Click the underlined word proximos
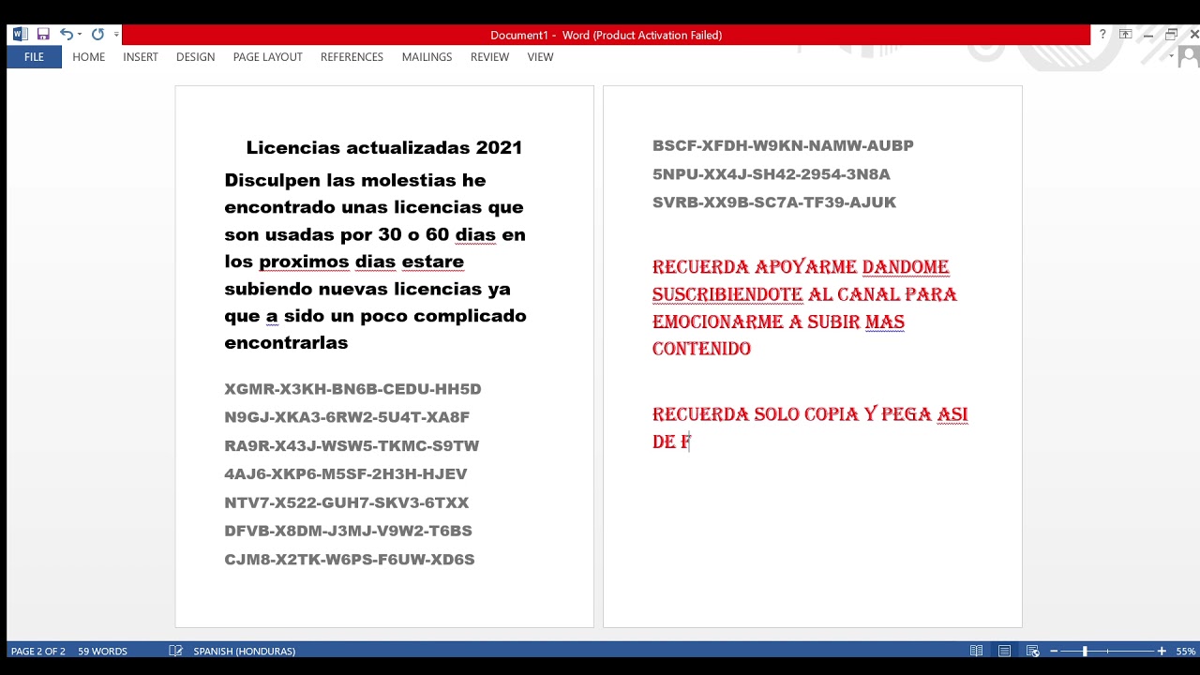 click(304, 261)
